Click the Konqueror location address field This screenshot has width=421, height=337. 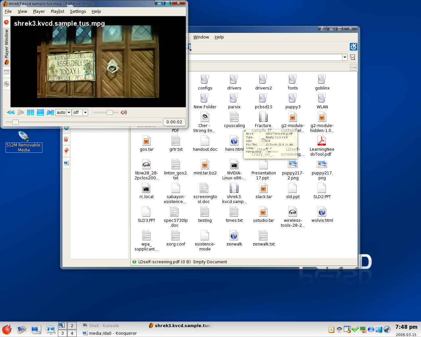pyautogui.click(x=265, y=57)
